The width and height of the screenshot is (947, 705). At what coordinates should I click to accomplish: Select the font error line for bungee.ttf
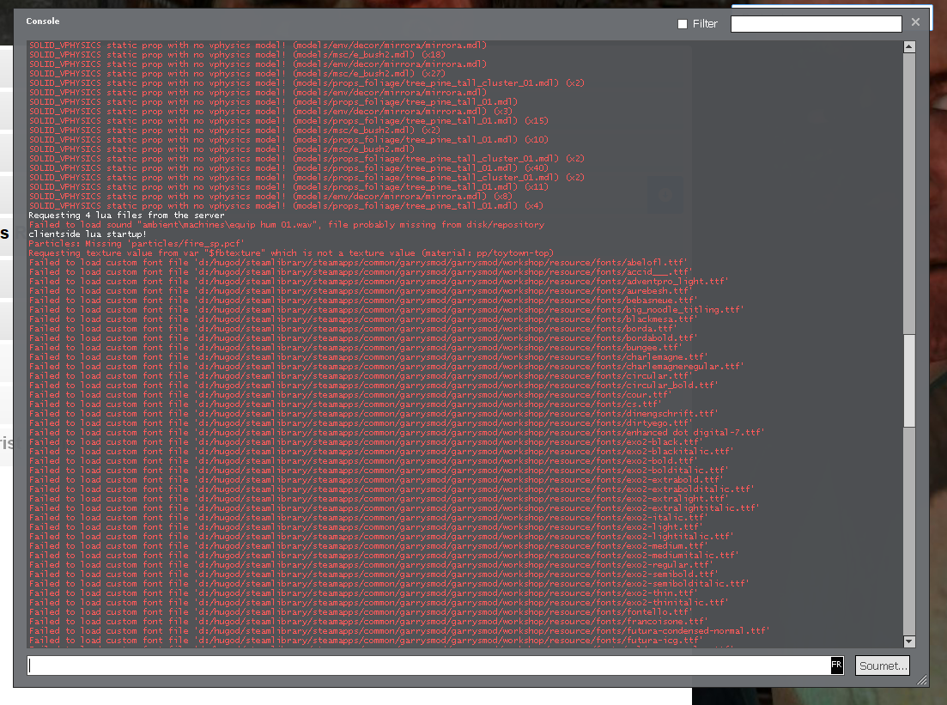355,348
